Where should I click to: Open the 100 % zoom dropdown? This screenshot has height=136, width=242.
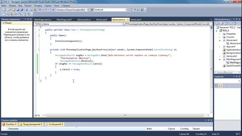click(43, 115)
